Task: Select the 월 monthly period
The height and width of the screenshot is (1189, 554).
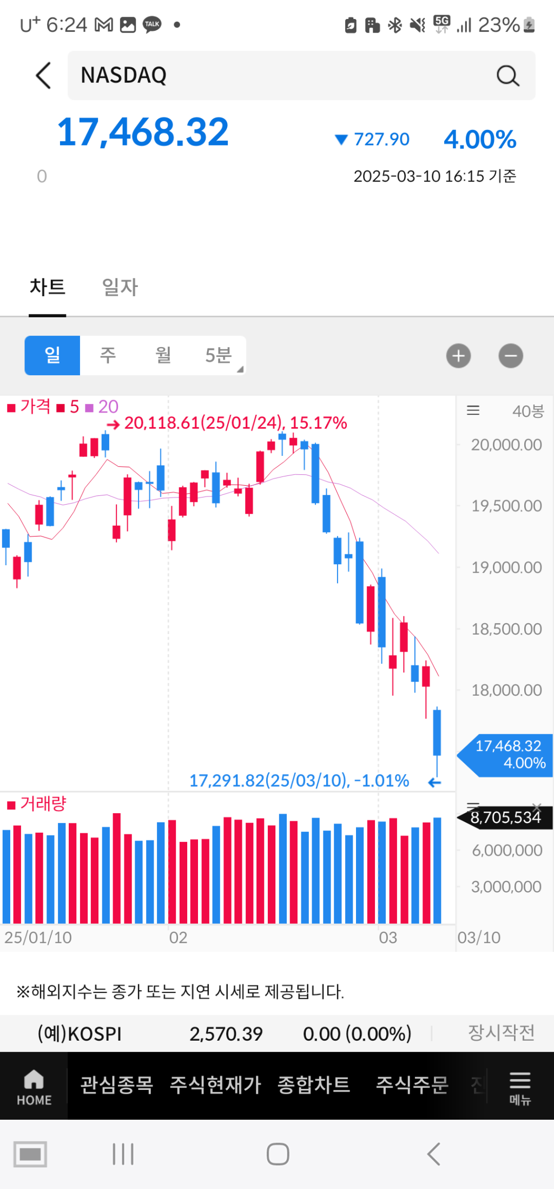Action: coord(163,355)
